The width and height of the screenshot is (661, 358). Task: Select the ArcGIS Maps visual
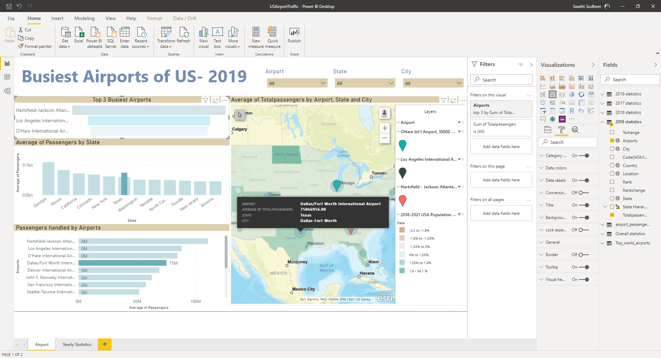[x=553, y=119]
